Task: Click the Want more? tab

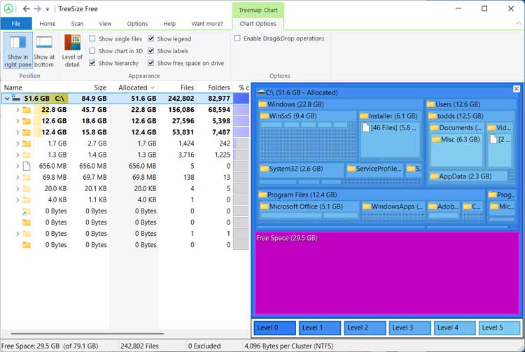Action: pyautogui.click(x=207, y=24)
